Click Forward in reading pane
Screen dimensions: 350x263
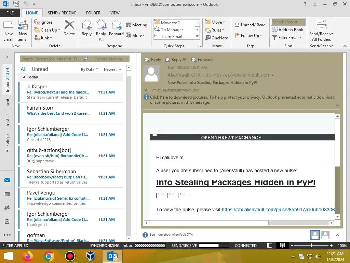(202, 60)
